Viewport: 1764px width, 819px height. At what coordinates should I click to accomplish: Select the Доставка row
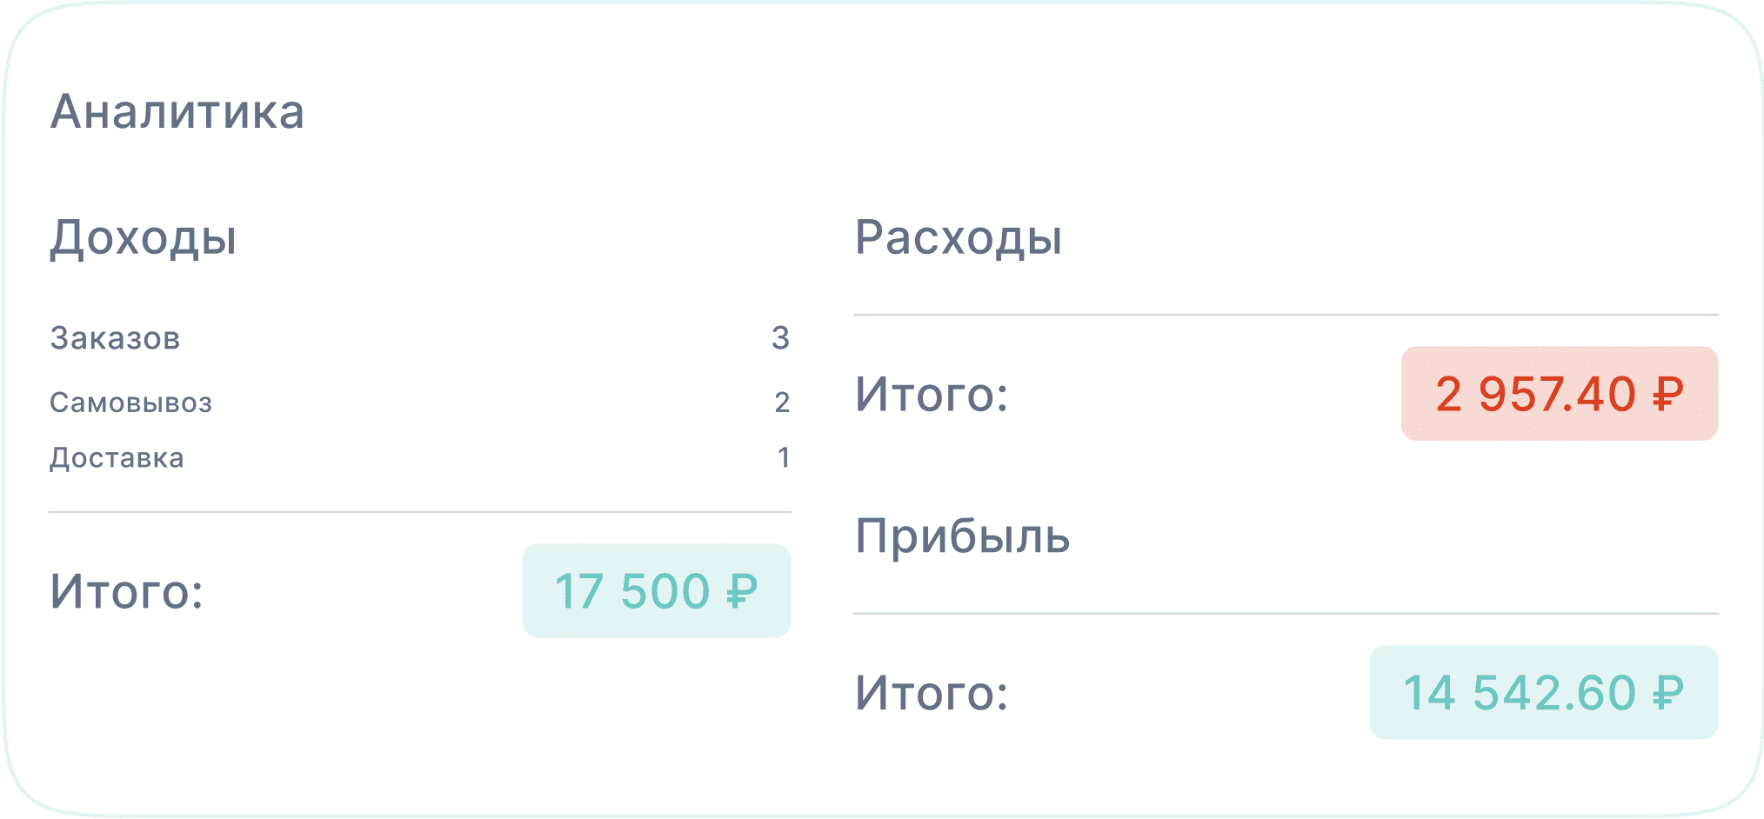pyautogui.click(x=117, y=459)
